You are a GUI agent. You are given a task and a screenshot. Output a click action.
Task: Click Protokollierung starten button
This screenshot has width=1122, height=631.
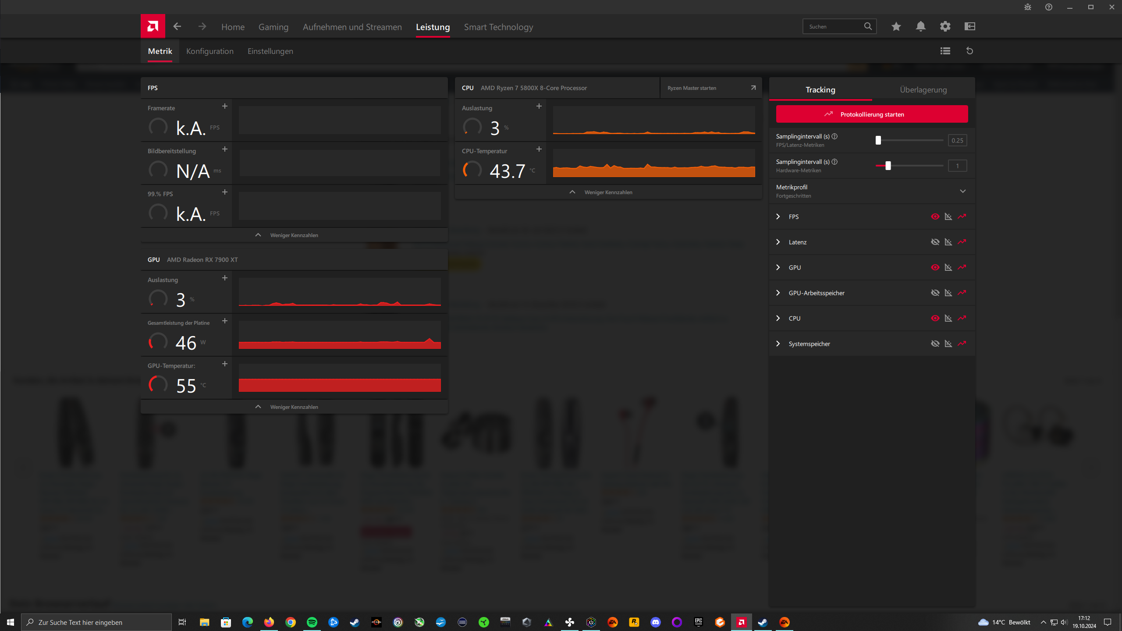click(872, 114)
